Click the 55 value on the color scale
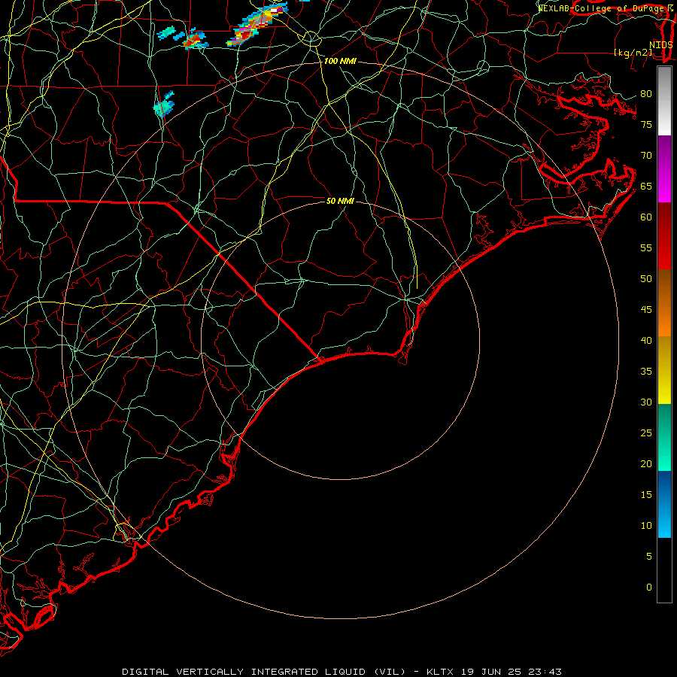This screenshot has height=677, width=677. (x=646, y=248)
